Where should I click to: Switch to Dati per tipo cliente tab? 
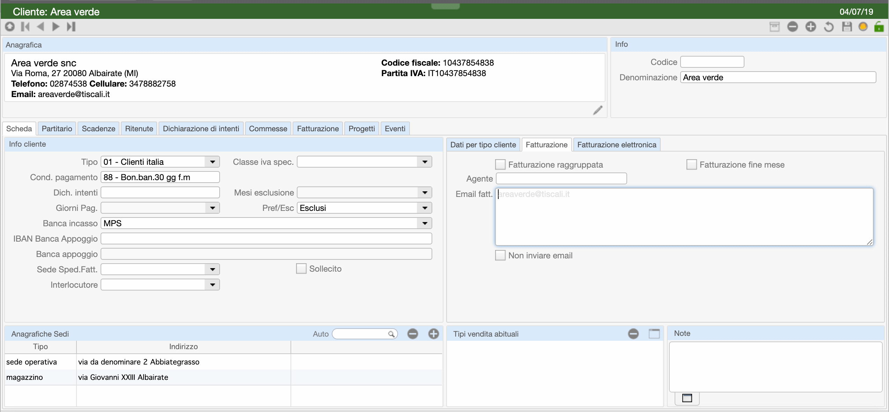click(x=483, y=145)
